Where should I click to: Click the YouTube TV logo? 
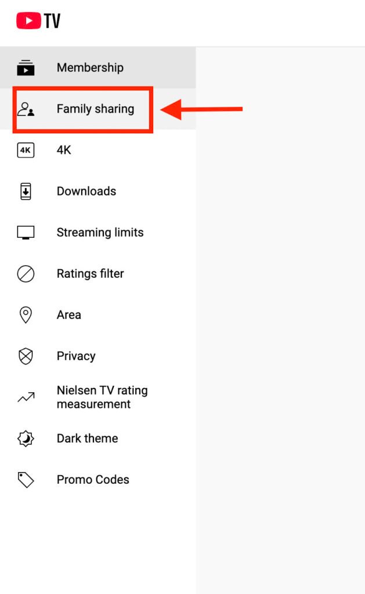[x=38, y=21]
